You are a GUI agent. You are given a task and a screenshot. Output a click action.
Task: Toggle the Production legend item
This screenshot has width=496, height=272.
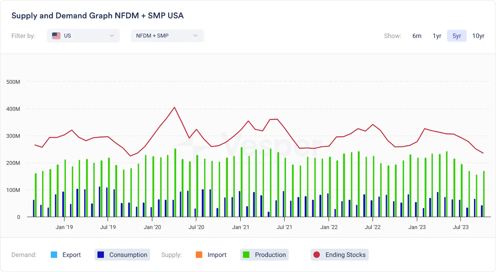pos(264,255)
